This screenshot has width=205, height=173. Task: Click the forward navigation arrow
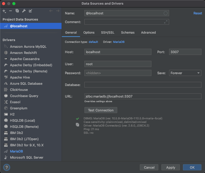(x=58, y=11)
